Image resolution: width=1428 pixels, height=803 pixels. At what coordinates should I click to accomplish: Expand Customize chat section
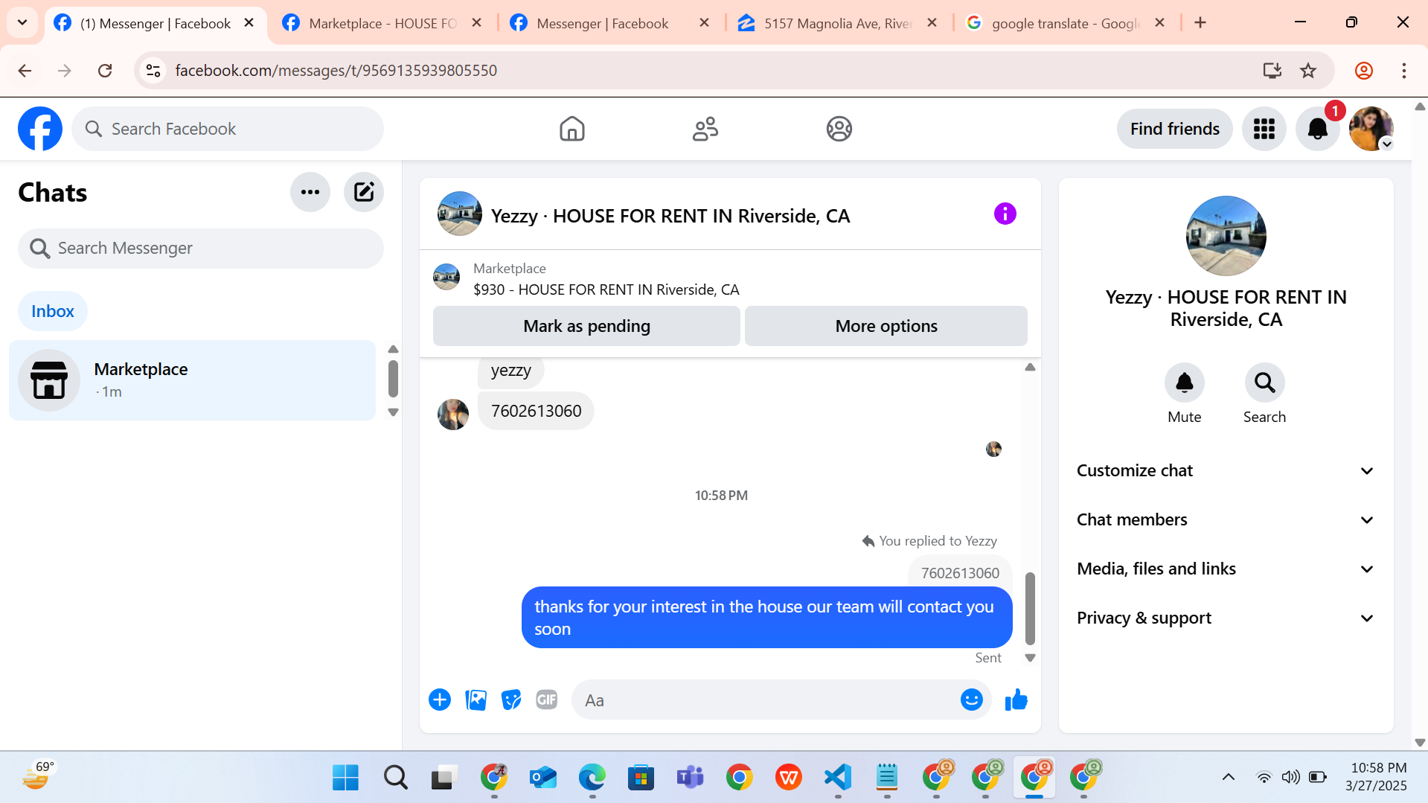pyautogui.click(x=1226, y=470)
